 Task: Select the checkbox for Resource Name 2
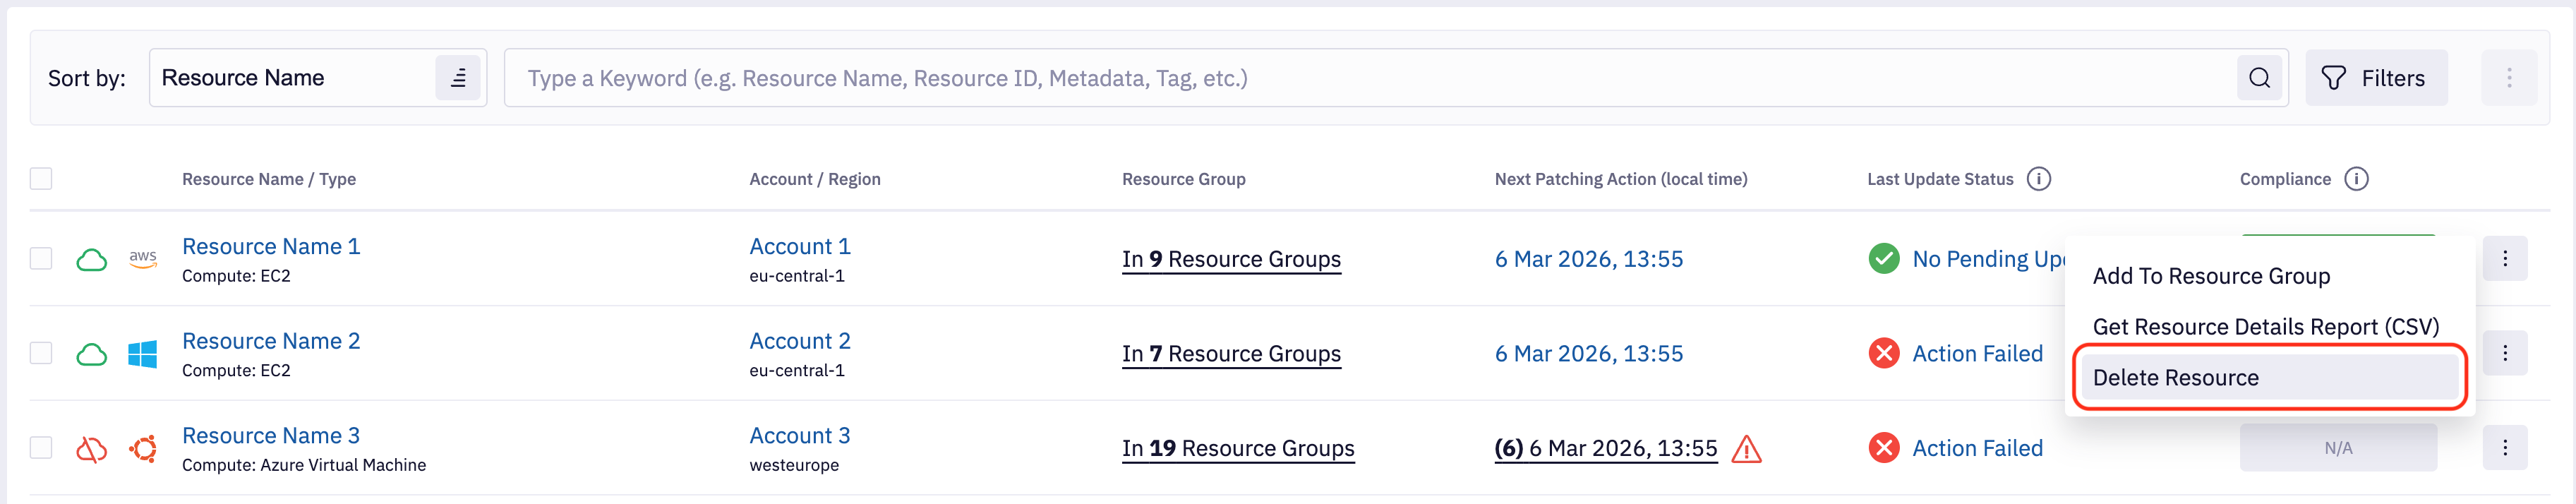point(41,353)
